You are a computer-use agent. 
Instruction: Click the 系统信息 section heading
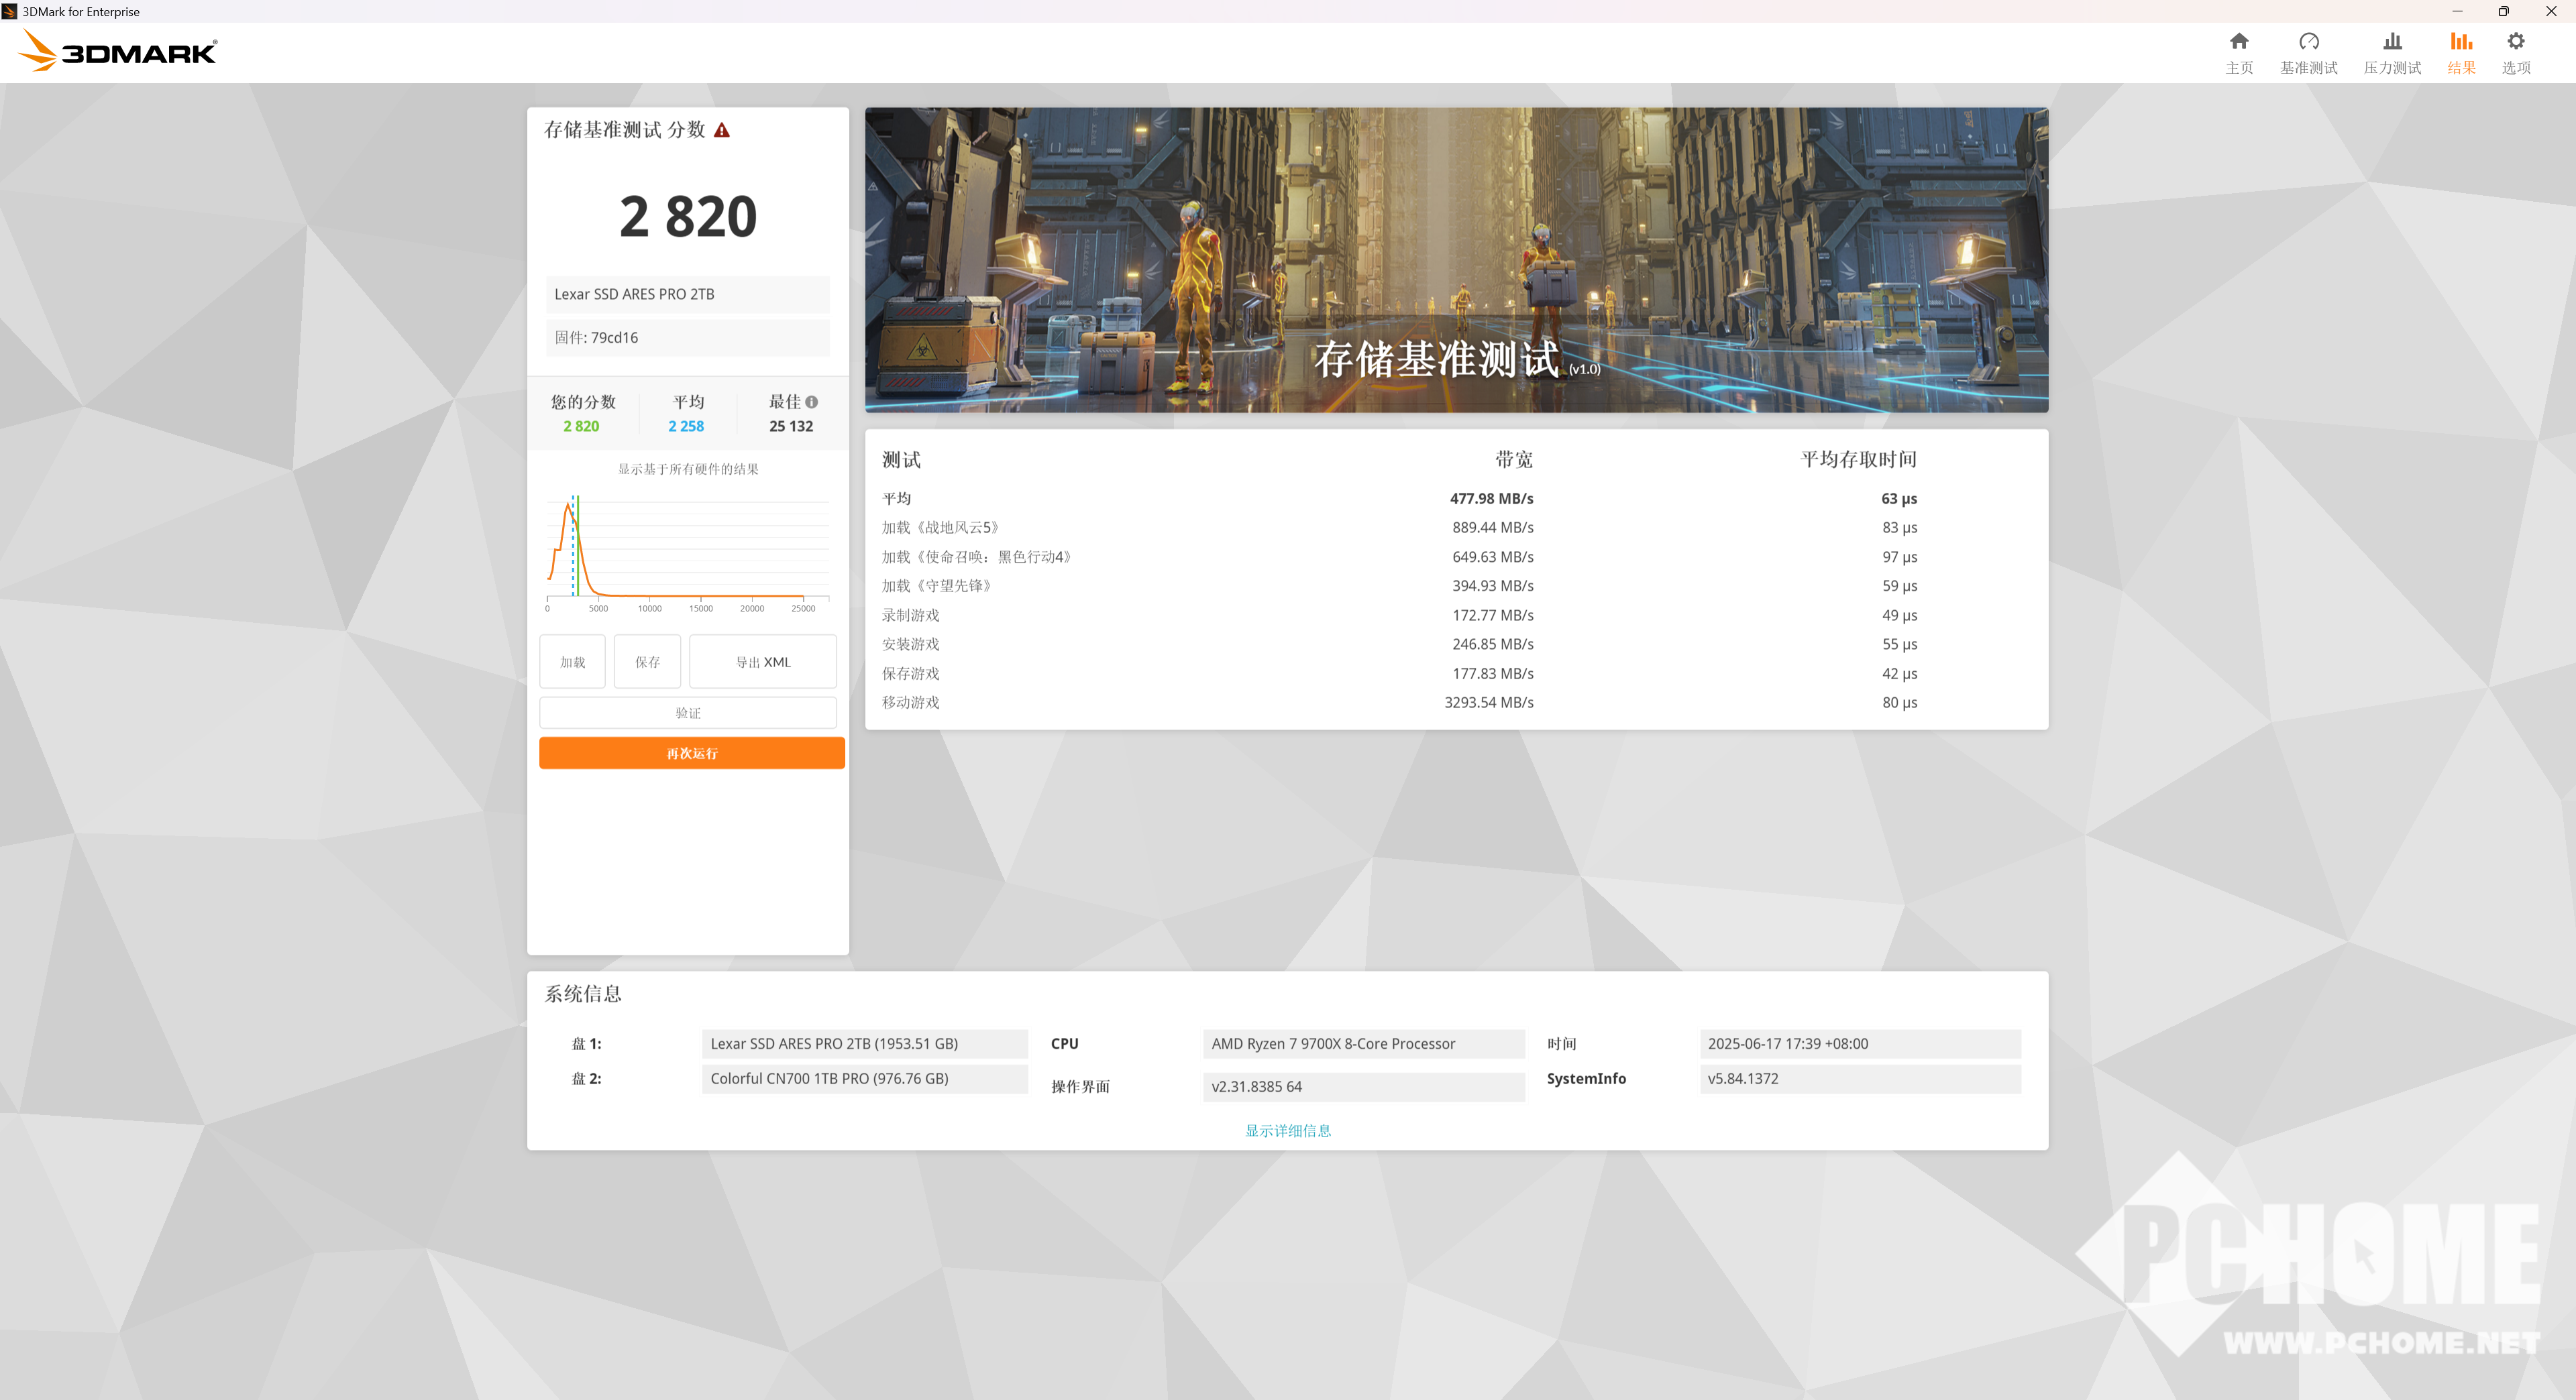pos(583,993)
